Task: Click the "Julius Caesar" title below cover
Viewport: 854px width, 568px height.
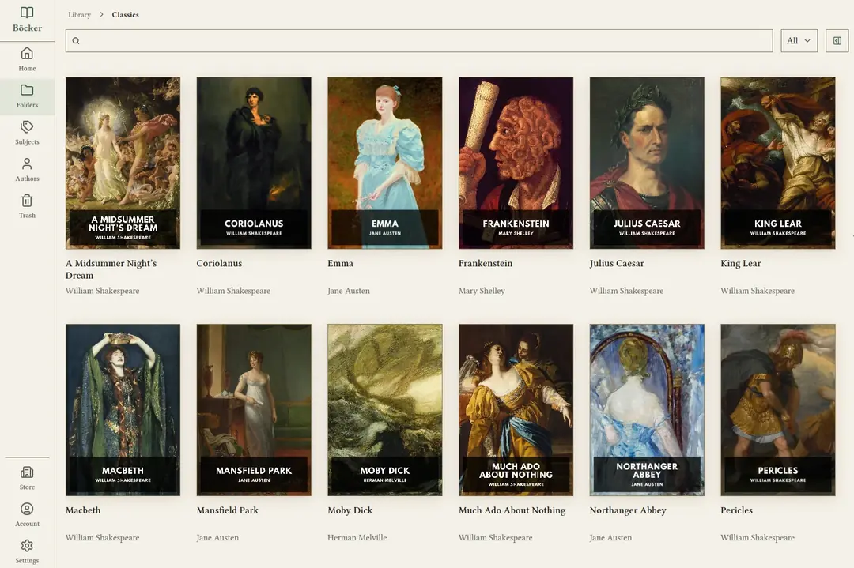Action: 617,263
